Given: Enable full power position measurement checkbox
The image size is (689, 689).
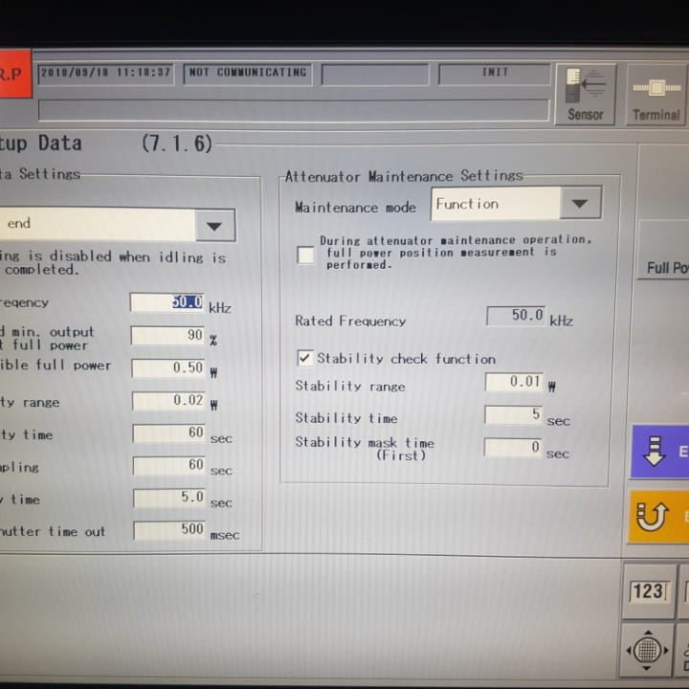Looking at the screenshot, I should tap(305, 255).
